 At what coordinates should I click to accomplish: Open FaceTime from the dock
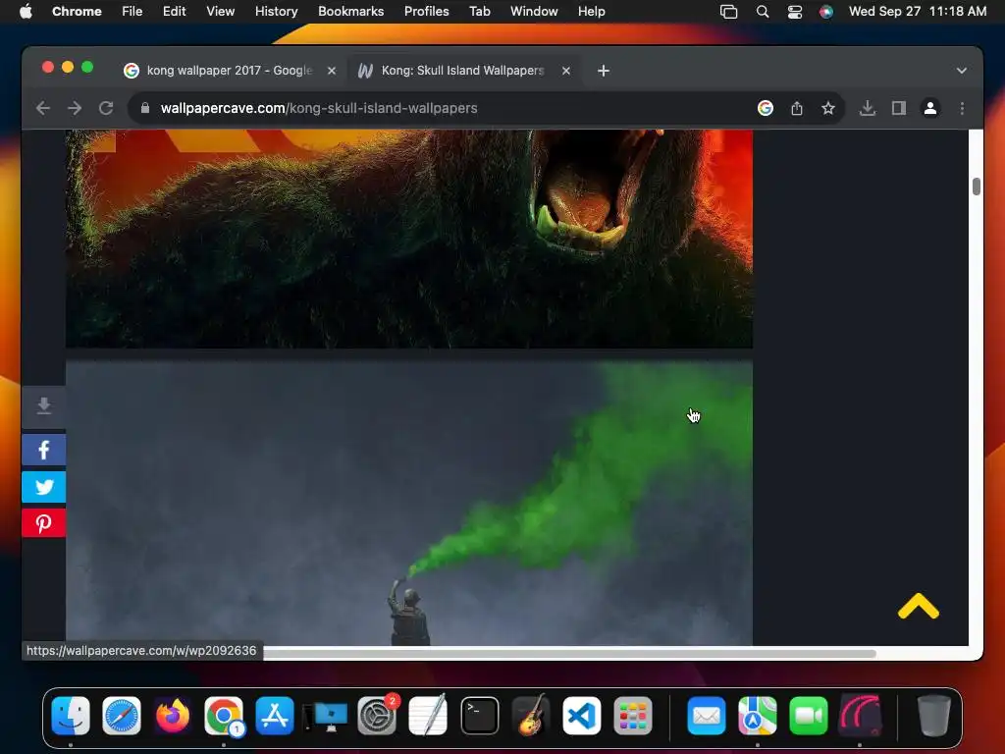point(809,715)
